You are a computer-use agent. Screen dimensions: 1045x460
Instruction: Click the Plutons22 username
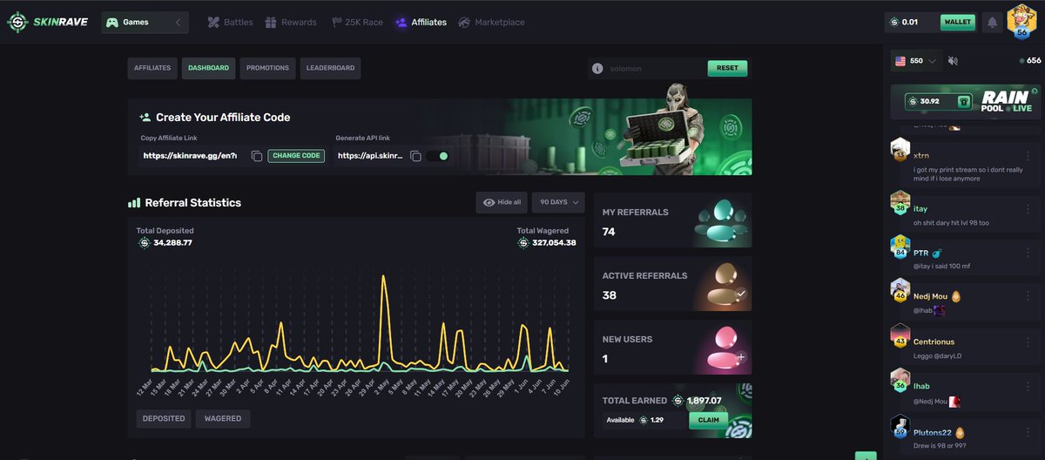932,432
